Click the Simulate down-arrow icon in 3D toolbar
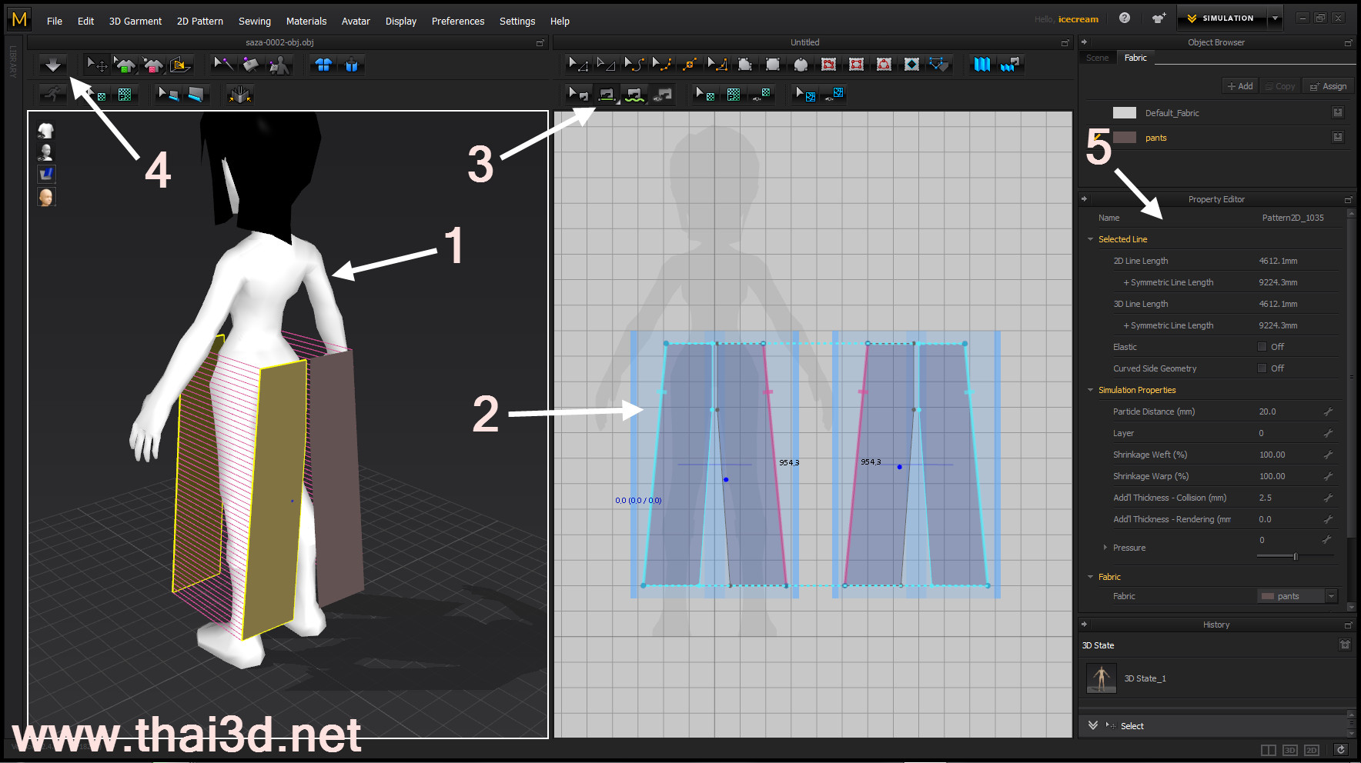Viewport: 1361px width, 763px height. (x=53, y=65)
